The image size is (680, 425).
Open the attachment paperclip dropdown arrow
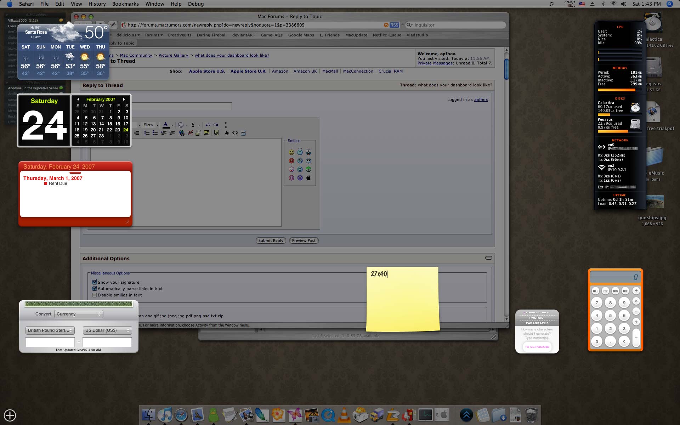coord(199,125)
